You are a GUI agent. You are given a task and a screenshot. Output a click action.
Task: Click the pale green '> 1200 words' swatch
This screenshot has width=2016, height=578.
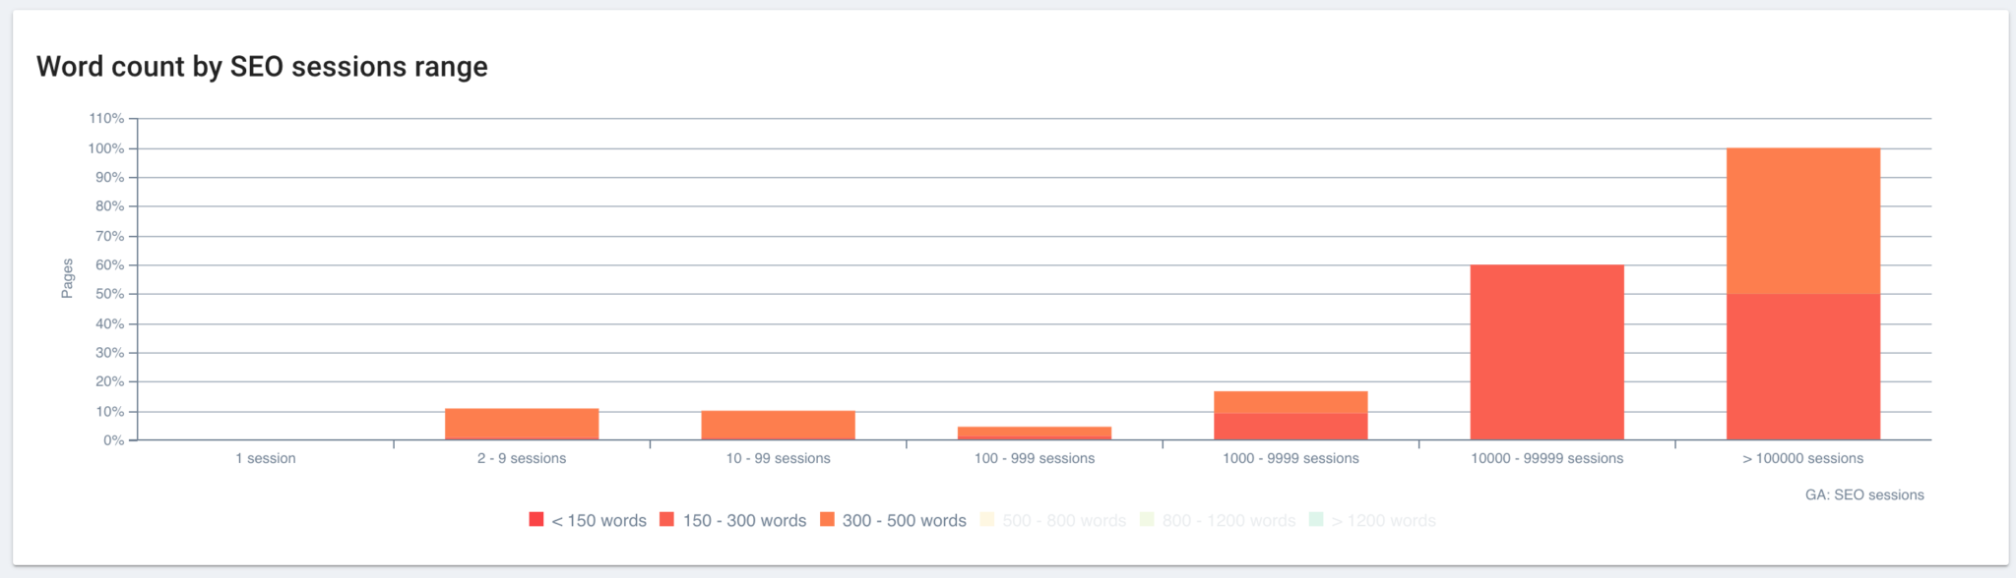[1317, 519]
